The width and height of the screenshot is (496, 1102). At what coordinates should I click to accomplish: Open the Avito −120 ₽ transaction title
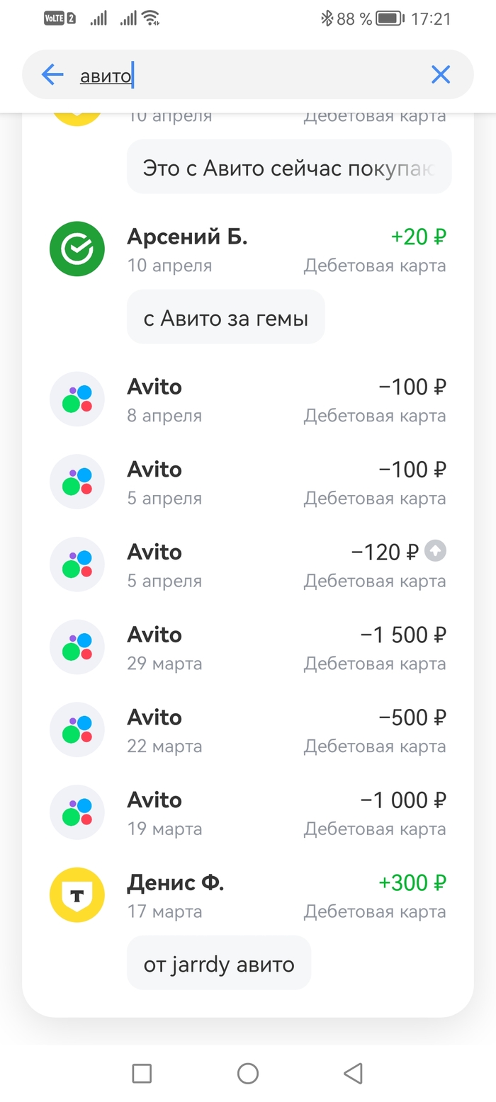pos(154,552)
